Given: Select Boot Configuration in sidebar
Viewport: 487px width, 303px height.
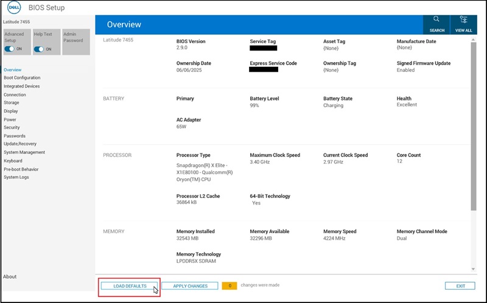Looking at the screenshot, I should point(22,78).
